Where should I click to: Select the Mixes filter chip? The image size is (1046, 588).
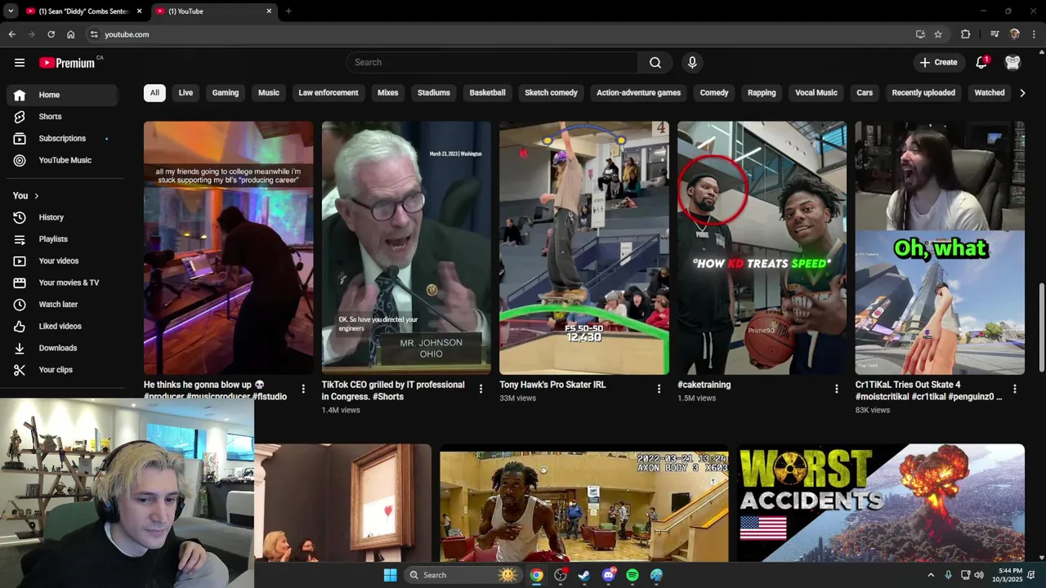point(388,92)
